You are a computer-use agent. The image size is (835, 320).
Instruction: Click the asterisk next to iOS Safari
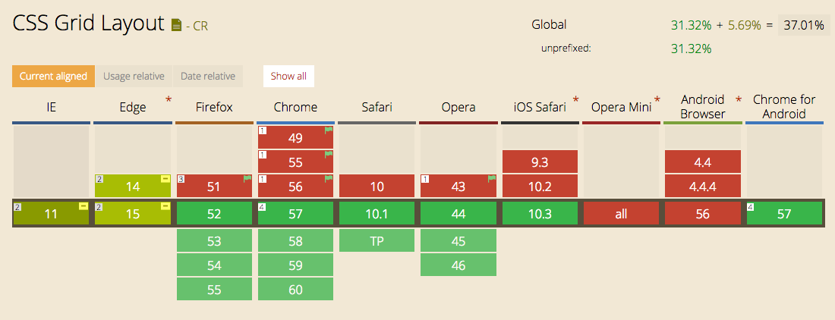[x=576, y=100]
